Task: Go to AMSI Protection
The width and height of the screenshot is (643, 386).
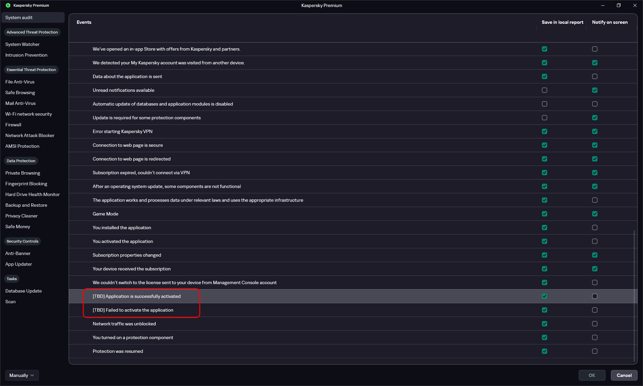Action: (x=22, y=146)
